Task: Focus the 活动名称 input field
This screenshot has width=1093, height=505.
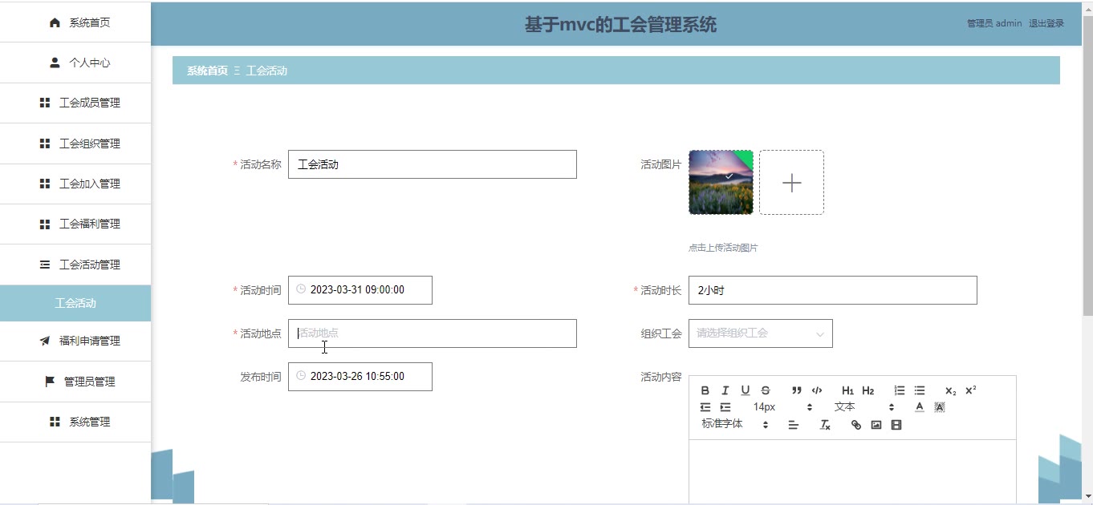Action: pos(432,164)
